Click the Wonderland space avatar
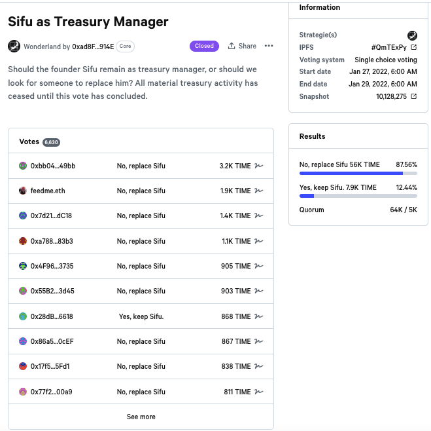 (14, 46)
